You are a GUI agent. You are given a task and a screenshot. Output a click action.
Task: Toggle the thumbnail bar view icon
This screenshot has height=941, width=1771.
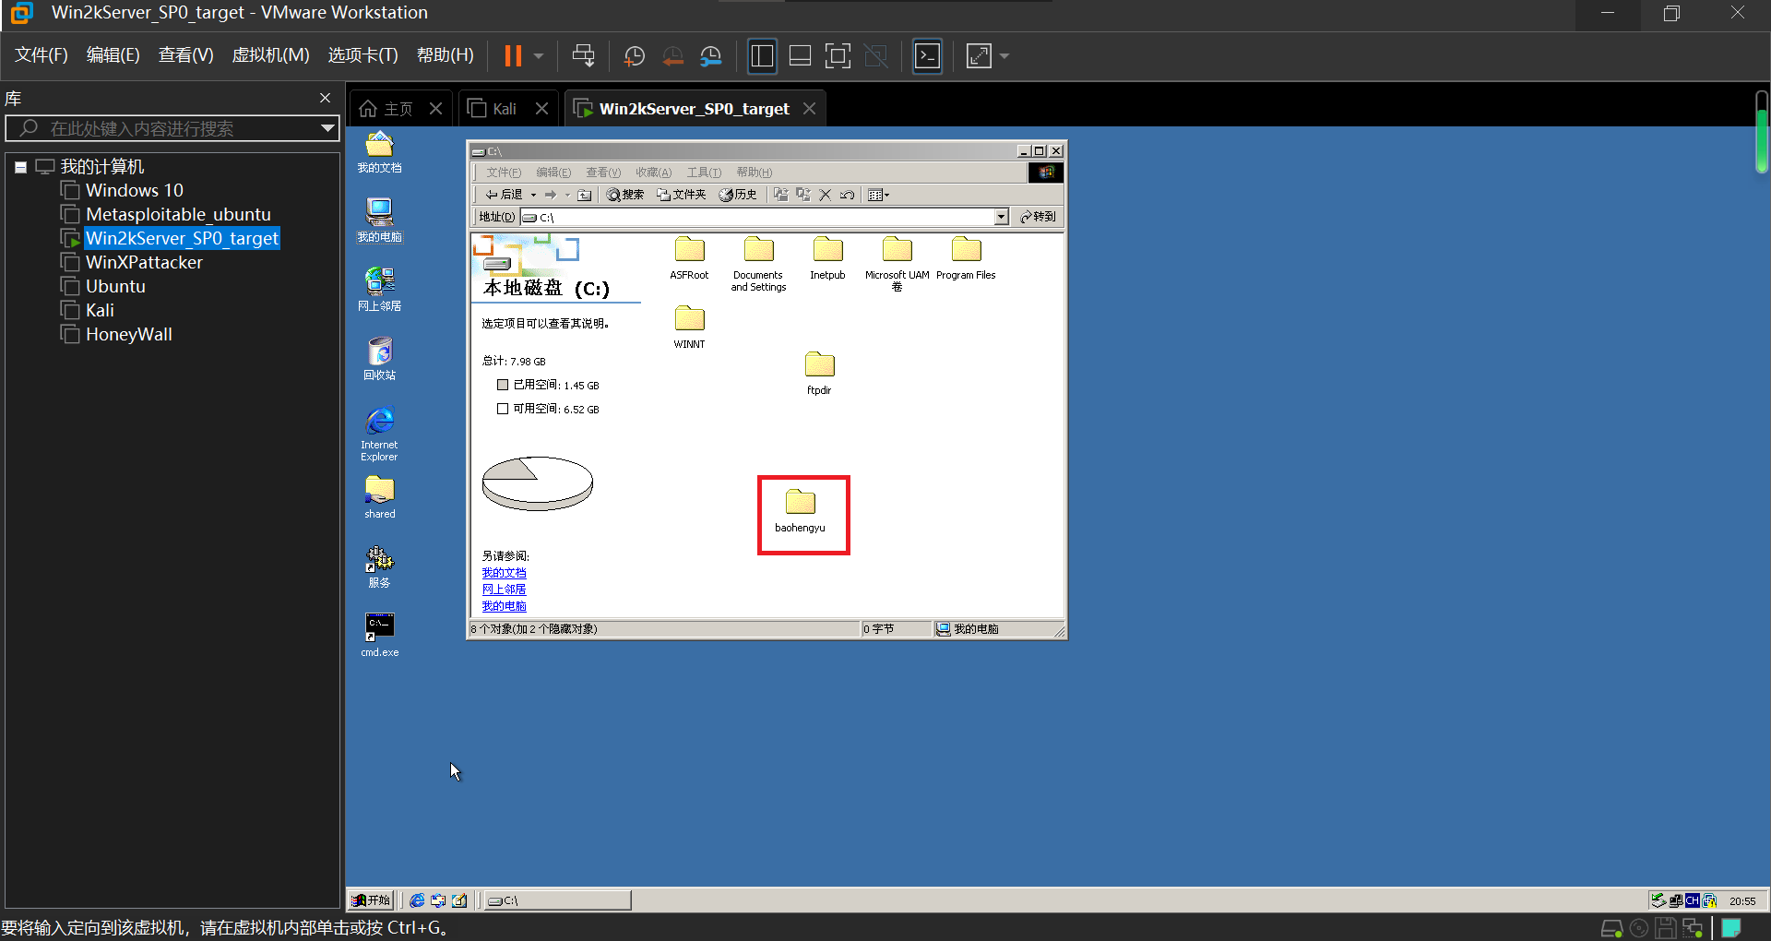tap(800, 56)
